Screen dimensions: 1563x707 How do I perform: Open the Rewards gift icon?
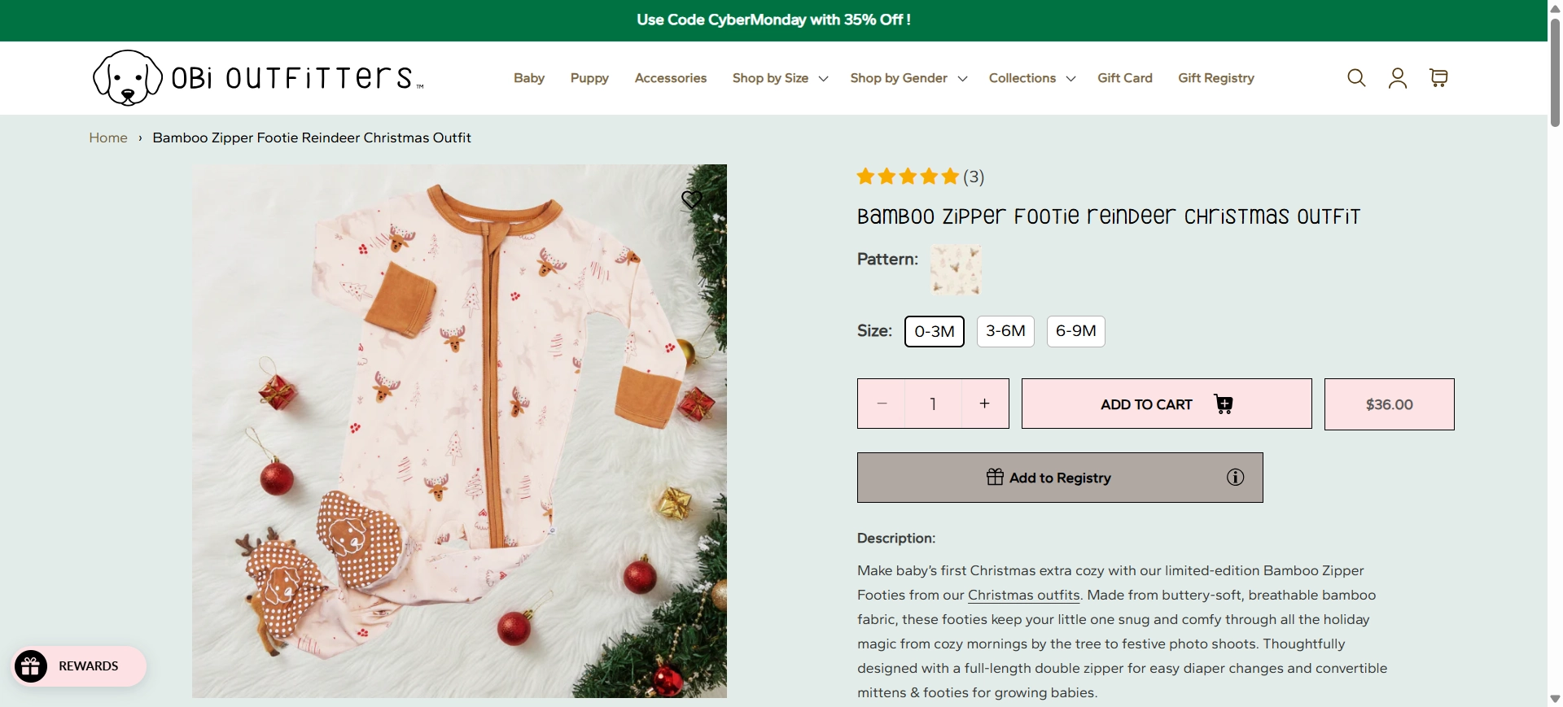tap(32, 666)
